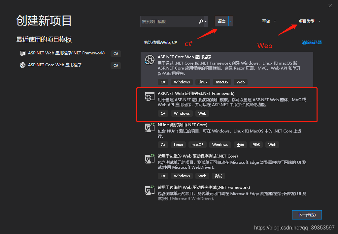Click Web tag under NUnit test project

click(272, 145)
